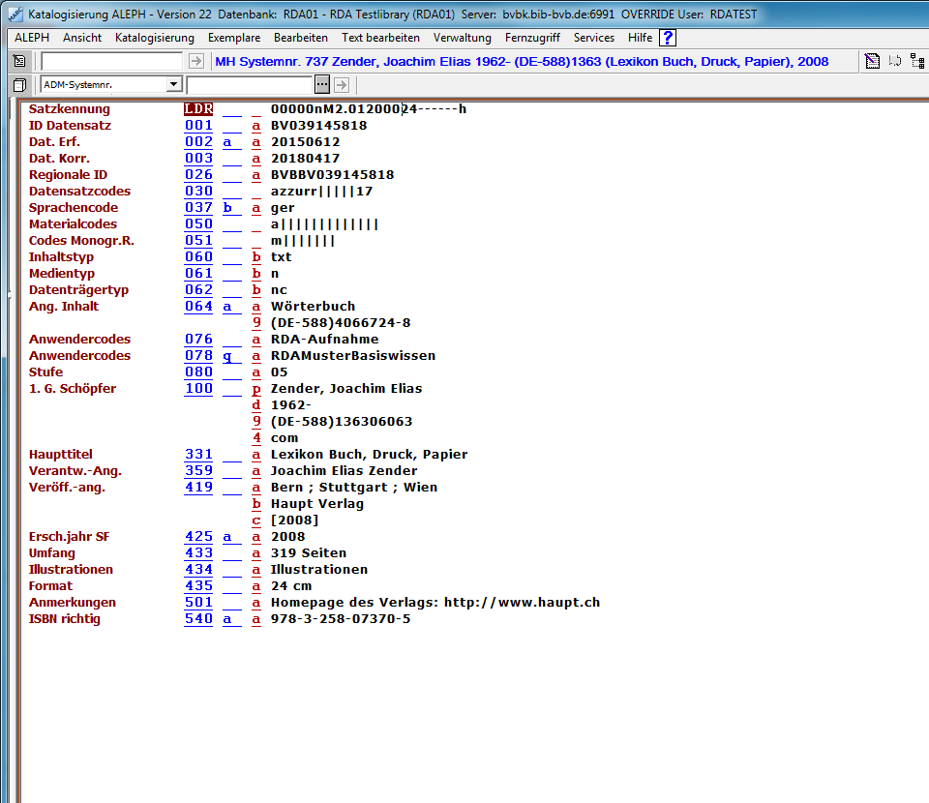The height and width of the screenshot is (803, 929).
Task: Open the Katalogisierung menu
Action: pyautogui.click(x=154, y=38)
